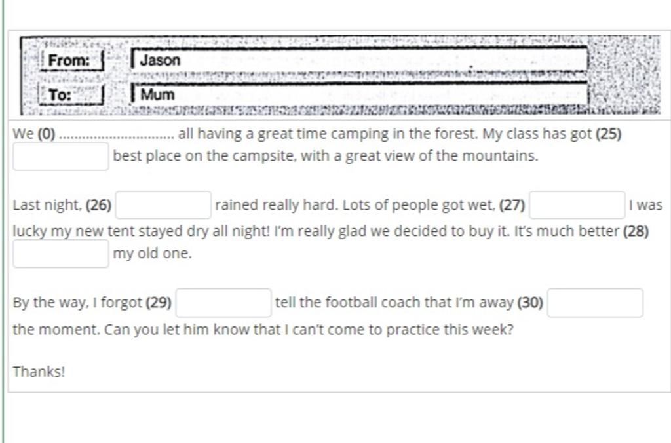Click the answer box for gap 26
671x443 pixels.
click(x=163, y=205)
